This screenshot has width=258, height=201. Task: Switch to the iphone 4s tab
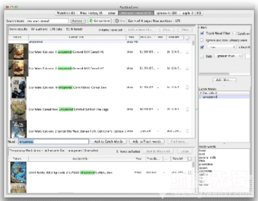tap(166, 13)
